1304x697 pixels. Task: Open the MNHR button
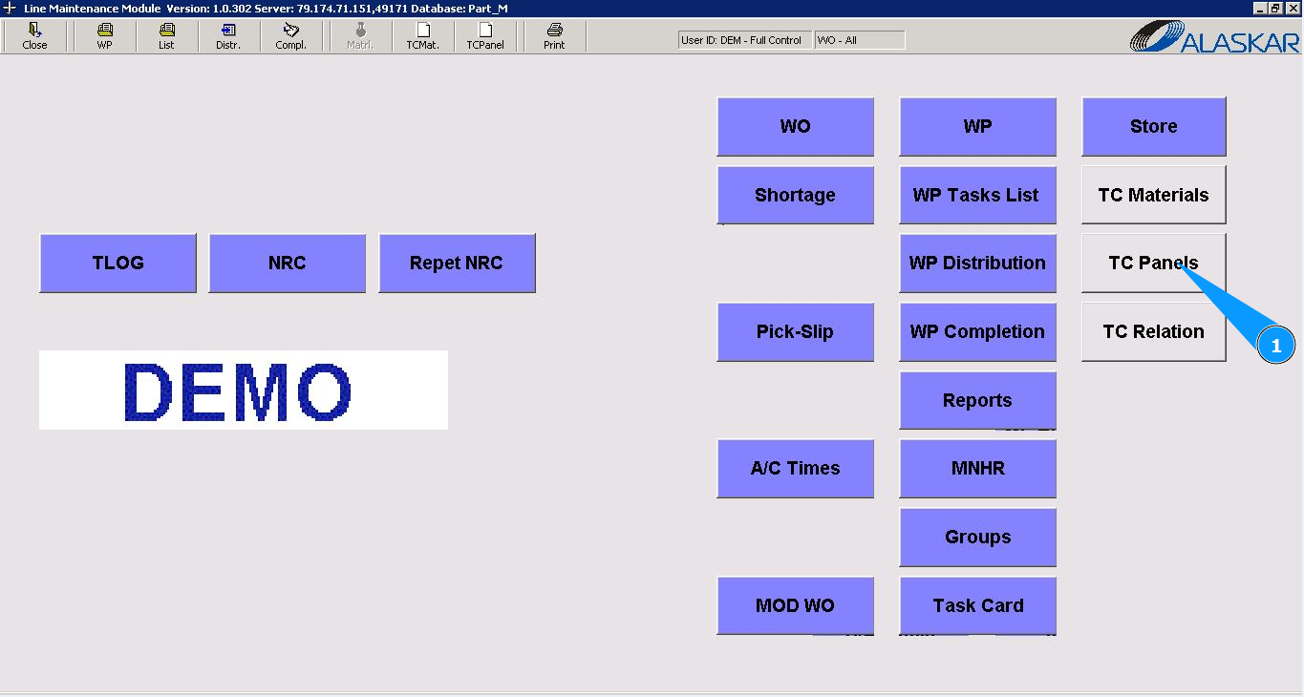(x=977, y=468)
